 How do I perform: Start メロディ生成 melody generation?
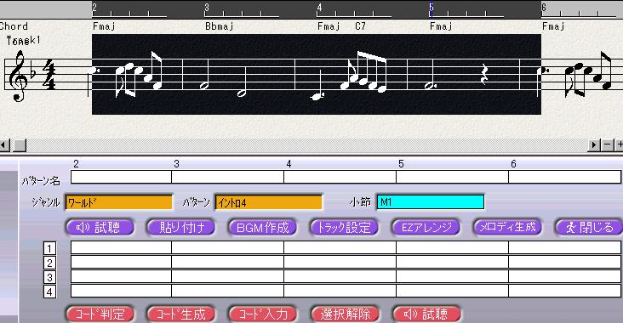[x=507, y=227]
